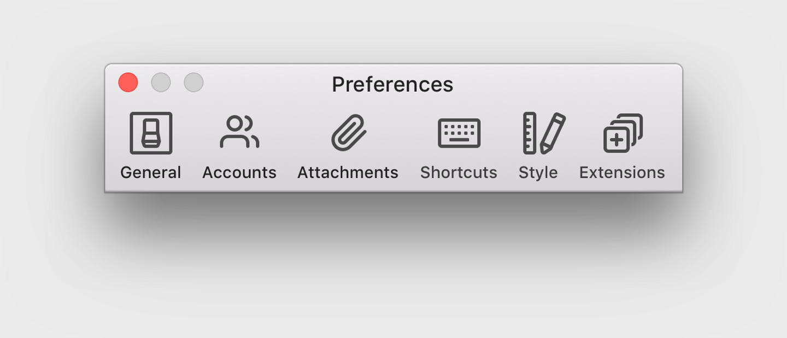Image resolution: width=787 pixels, height=338 pixels.
Task: Click the Attachments paperclip icon
Action: click(349, 132)
